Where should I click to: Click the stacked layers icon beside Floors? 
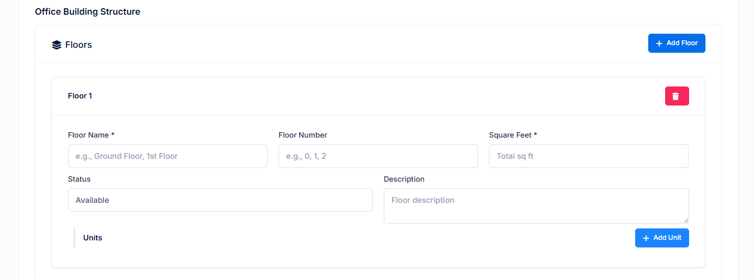click(56, 45)
